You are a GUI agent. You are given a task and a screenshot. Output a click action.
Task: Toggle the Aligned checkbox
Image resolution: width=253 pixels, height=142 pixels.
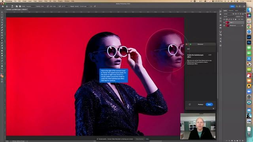click(72, 6)
